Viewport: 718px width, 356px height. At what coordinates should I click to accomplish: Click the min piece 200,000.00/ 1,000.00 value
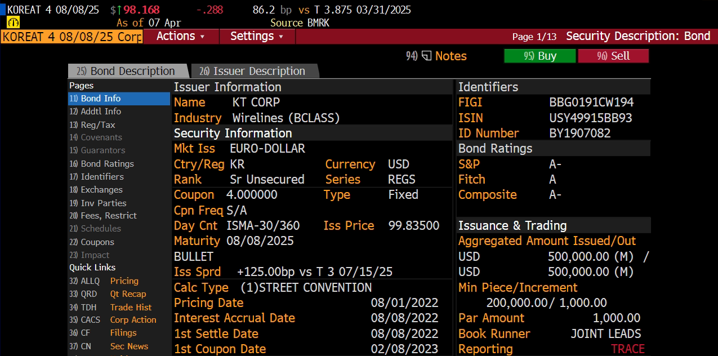pos(546,302)
